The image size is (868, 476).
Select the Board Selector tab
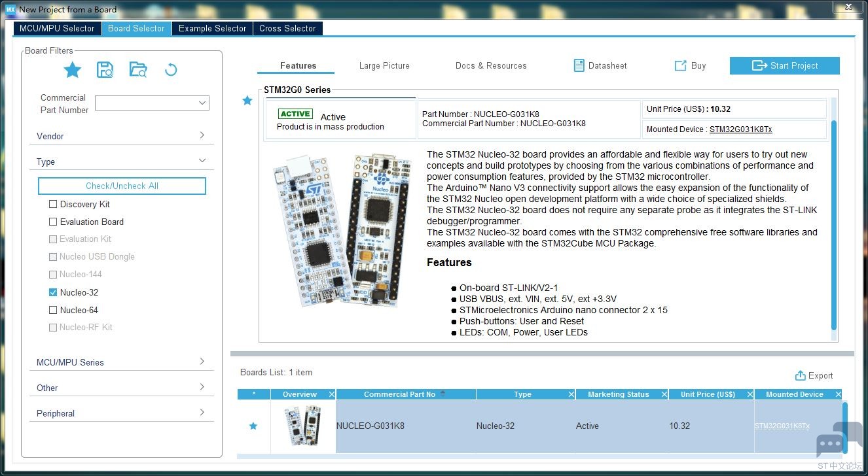click(136, 28)
